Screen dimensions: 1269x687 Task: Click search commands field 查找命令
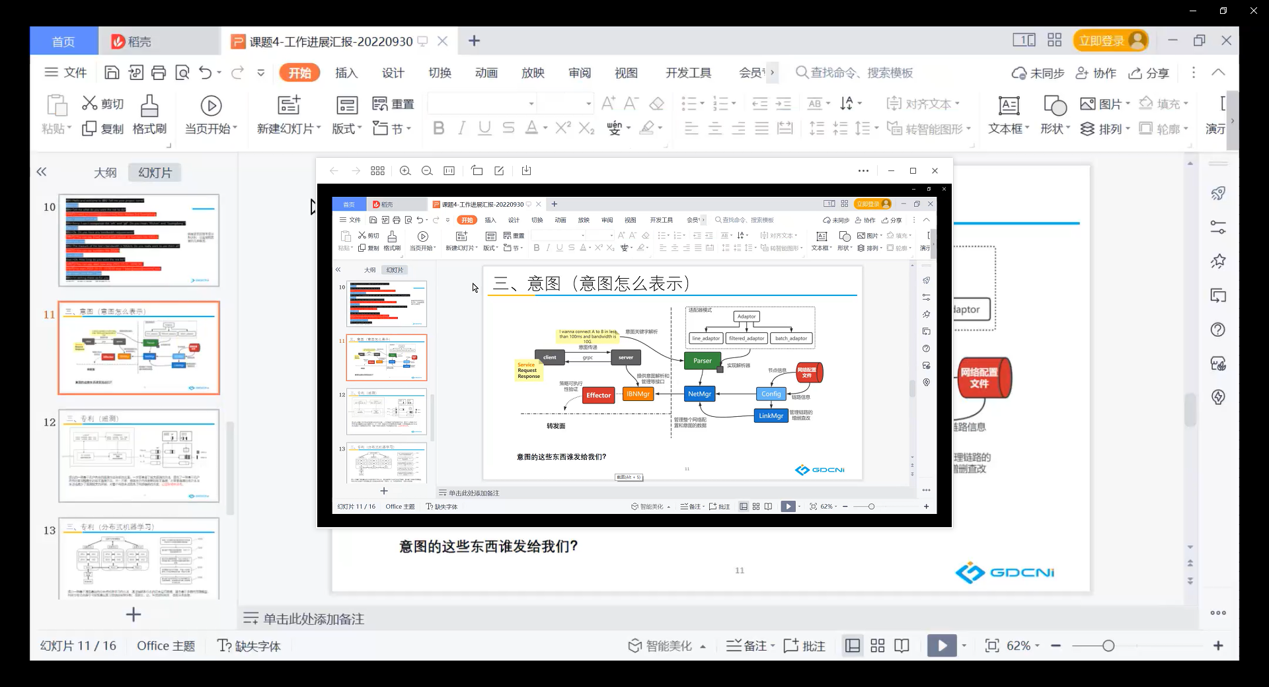[855, 73]
